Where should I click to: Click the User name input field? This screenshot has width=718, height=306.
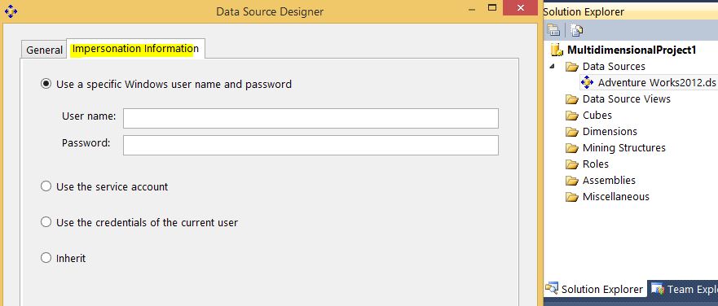click(x=311, y=119)
